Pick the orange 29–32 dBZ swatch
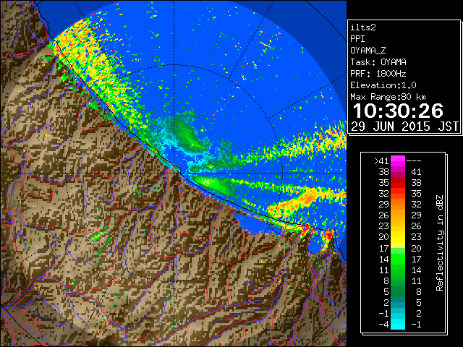 coord(398,204)
